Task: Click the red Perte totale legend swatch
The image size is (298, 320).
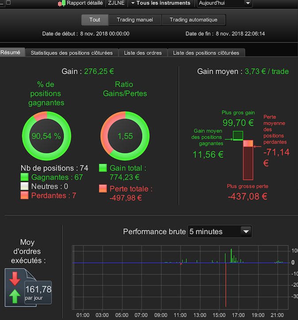Action: 103,189
